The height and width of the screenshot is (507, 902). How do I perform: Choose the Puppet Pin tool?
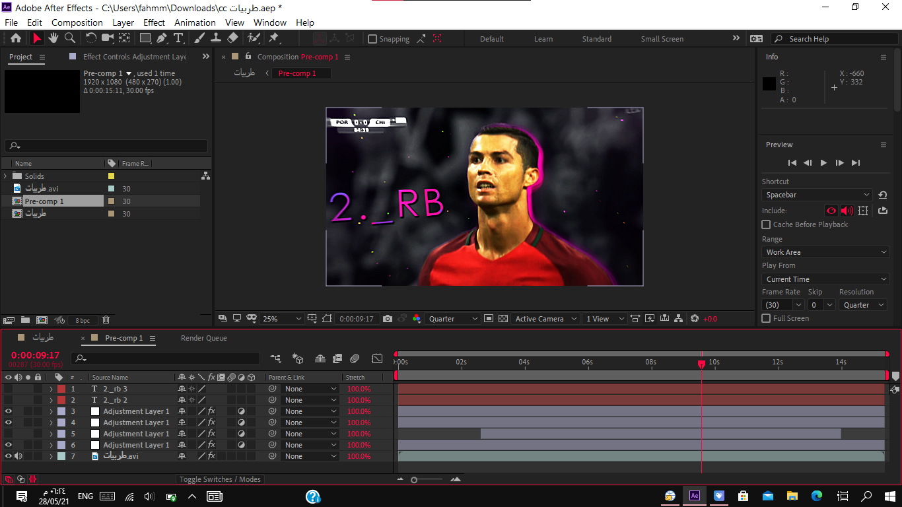(x=273, y=38)
